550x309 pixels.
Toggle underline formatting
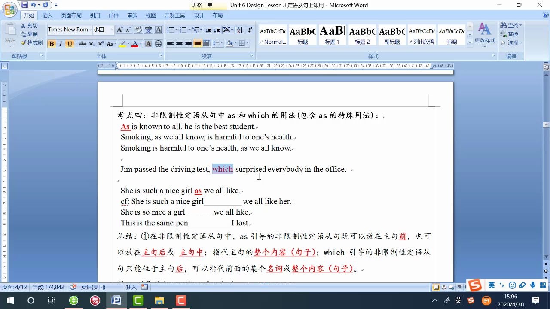69,44
